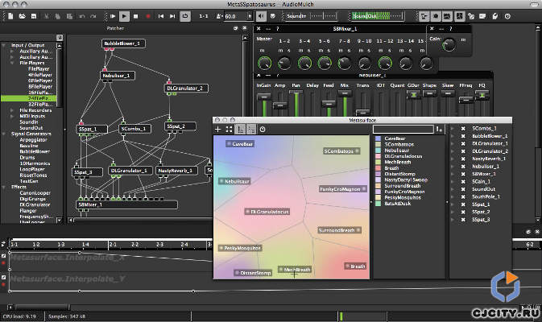Close the Patcher pane
Viewport: 542px width, 322px height.
tap(244, 28)
